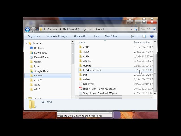181x136 pixels.
Task: Click the folder icon in address bar
Action: (41, 29)
